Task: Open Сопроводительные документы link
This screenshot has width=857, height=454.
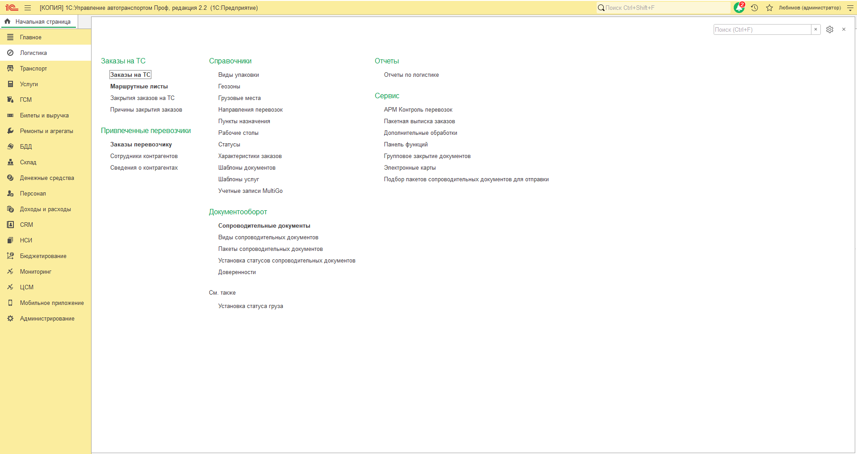Action: (x=264, y=226)
